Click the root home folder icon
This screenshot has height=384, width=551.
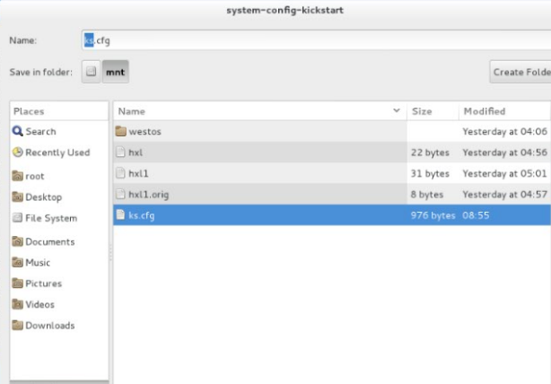click(17, 176)
